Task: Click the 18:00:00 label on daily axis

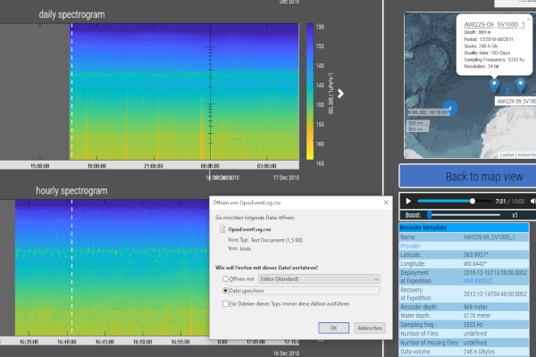Action: pos(96,166)
